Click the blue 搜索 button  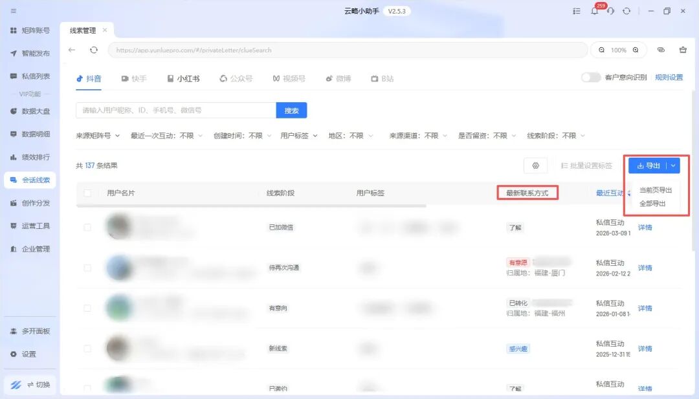[291, 111]
